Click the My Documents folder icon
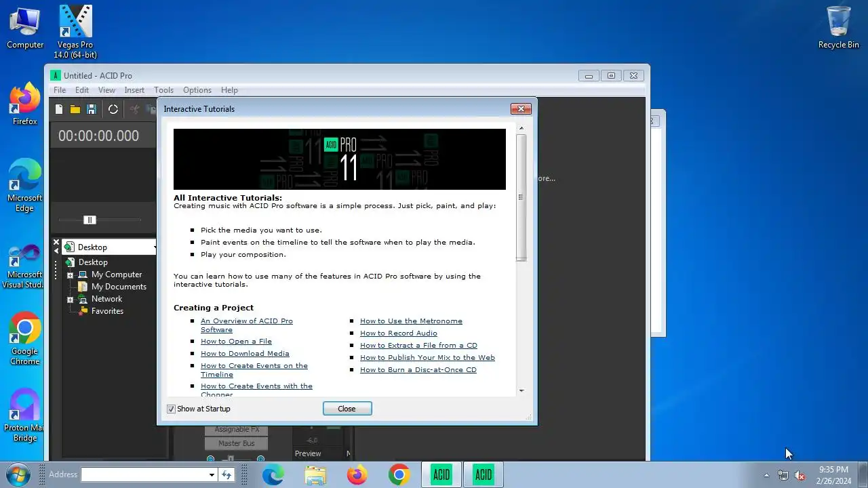This screenshot has width=868, height=488. (x=83, y=287)
